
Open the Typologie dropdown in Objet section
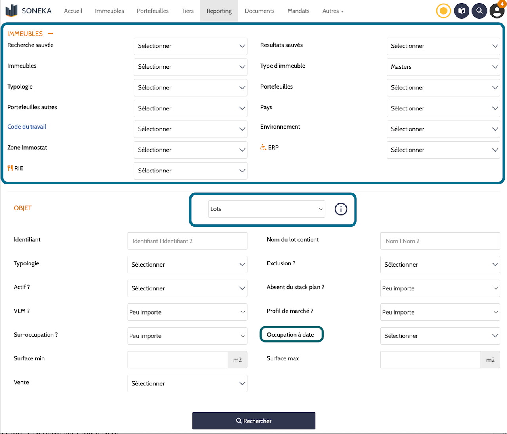click(x=187, y=265)
